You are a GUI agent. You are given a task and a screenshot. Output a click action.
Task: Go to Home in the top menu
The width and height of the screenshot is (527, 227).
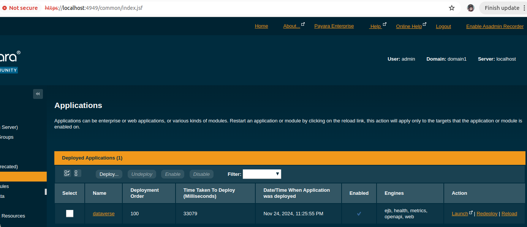(x=261, y=26)
